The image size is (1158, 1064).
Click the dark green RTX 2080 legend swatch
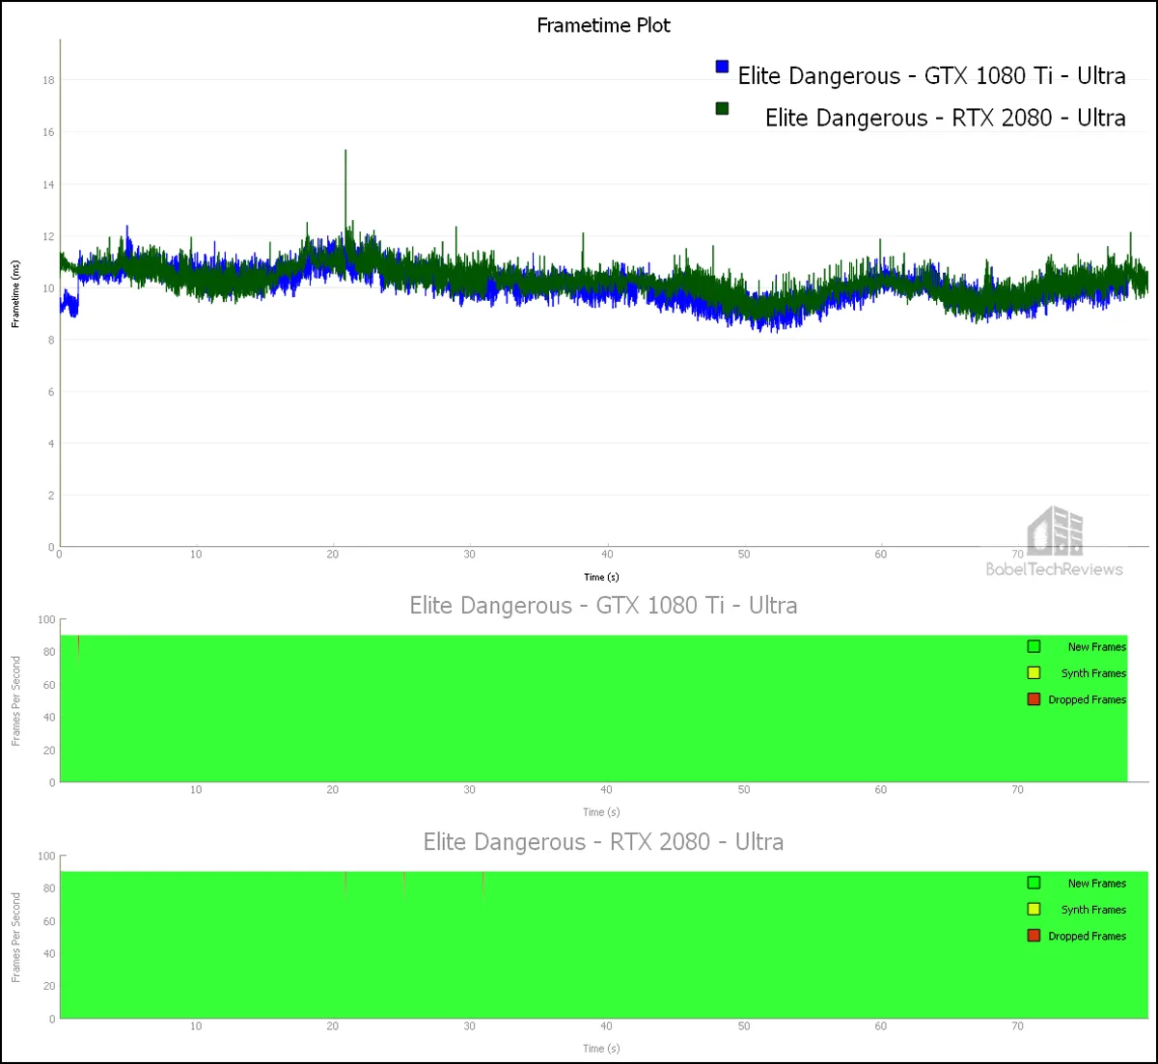(722, 109)
